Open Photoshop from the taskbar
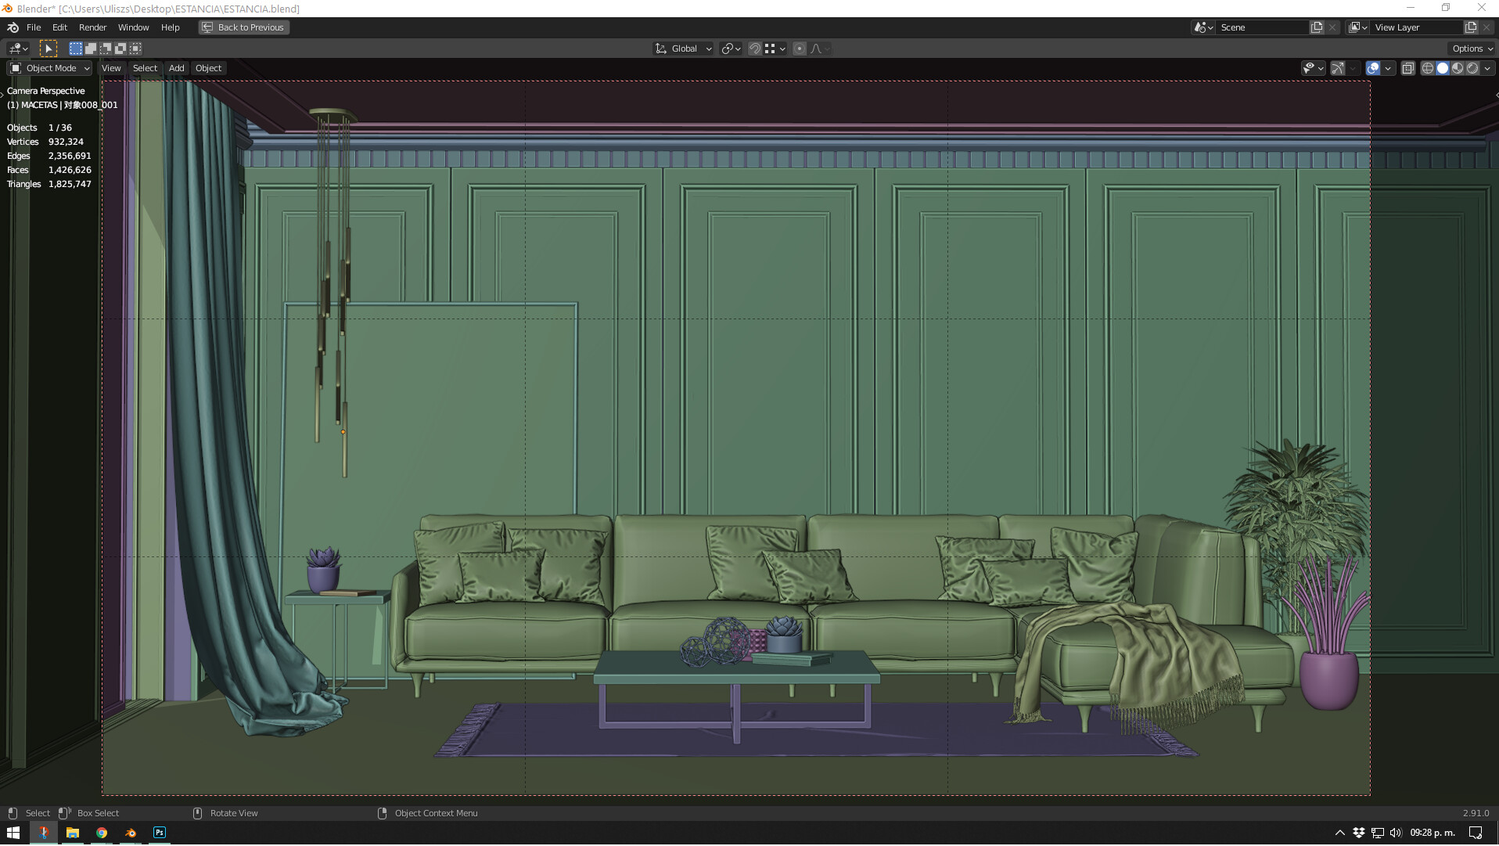This screenshot has height=846, width=1499. [160, 833]
